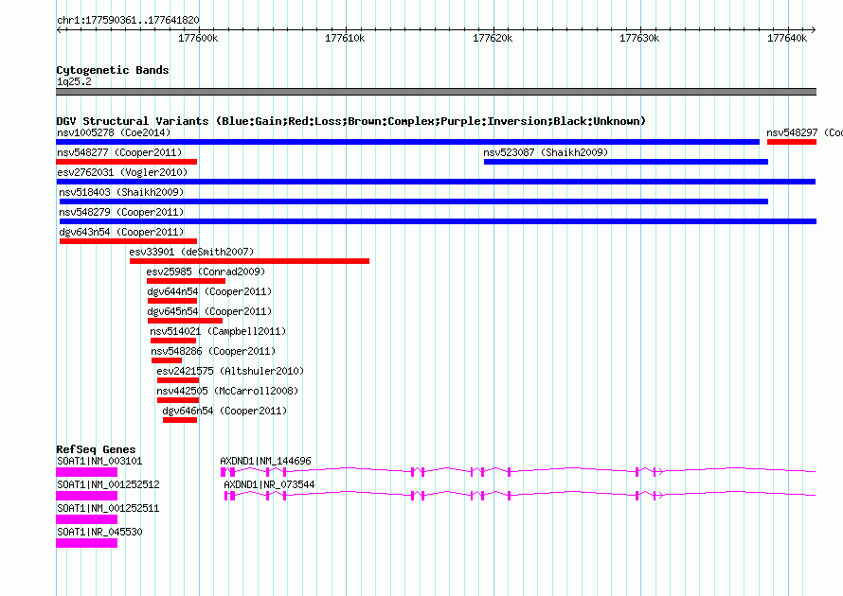Open AXDND1|NR_073544 gene label
The width and height of the screenshot is (843, 596).
click(x=269, y=484)
